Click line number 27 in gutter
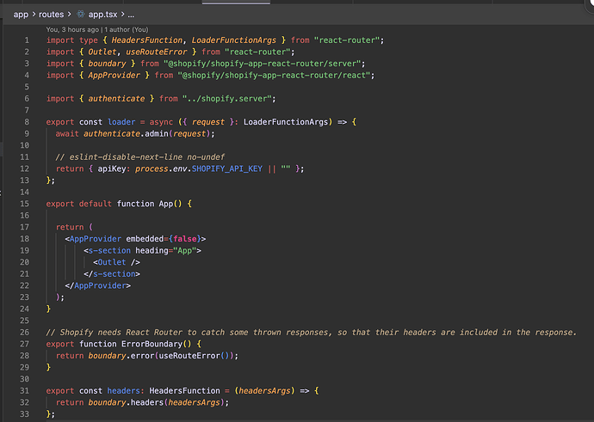This screenshot has height=422, width=594. click(25, 344)
